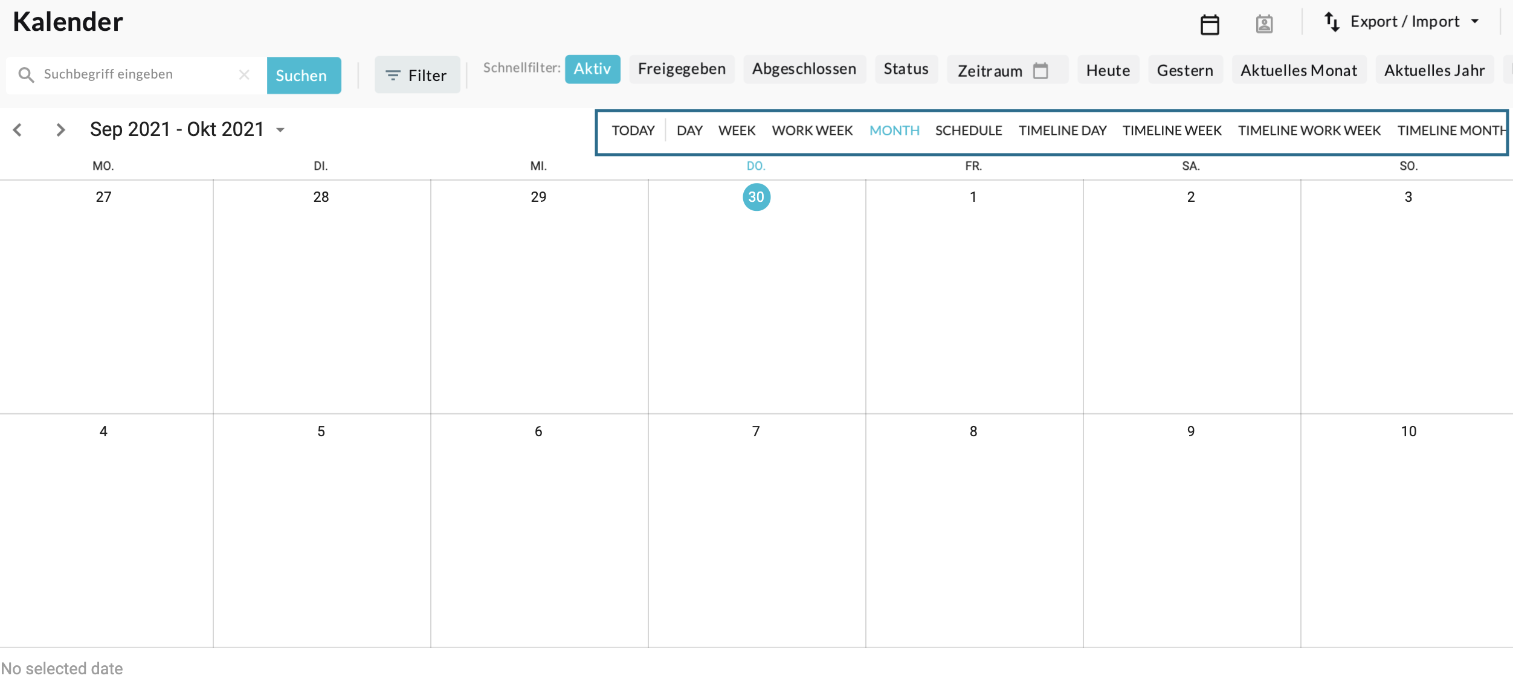Switch to the SCHEDULE view tab
The width and height of the screenshot is (1513, 690).
(968, 131)
